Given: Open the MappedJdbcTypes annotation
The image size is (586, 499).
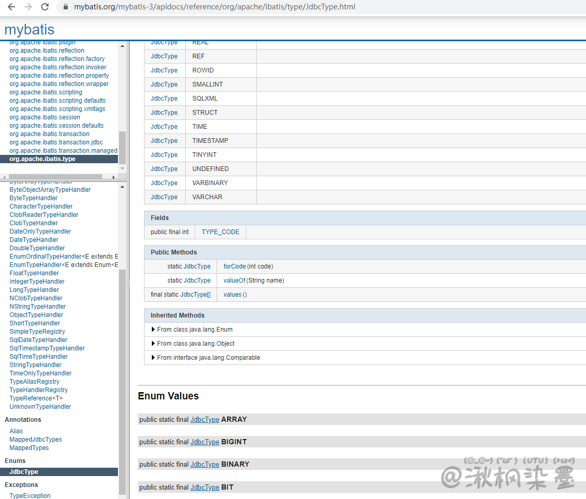Looking at the screenshot, I should coord(35,440).
